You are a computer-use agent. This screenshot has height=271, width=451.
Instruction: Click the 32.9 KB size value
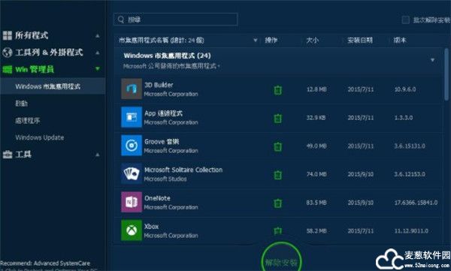316,118
